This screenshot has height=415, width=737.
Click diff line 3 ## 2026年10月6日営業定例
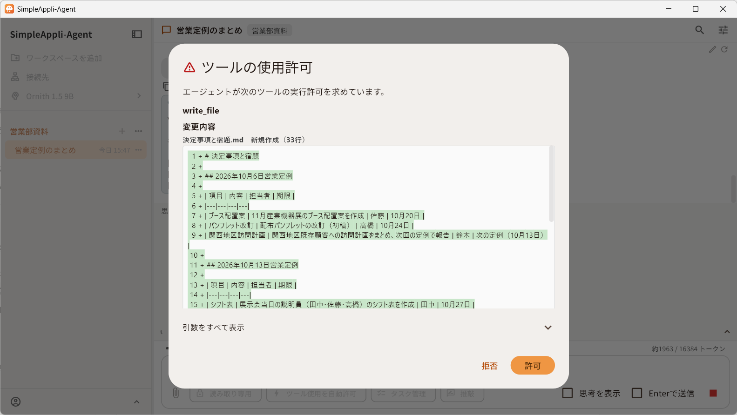click(249, 176)
